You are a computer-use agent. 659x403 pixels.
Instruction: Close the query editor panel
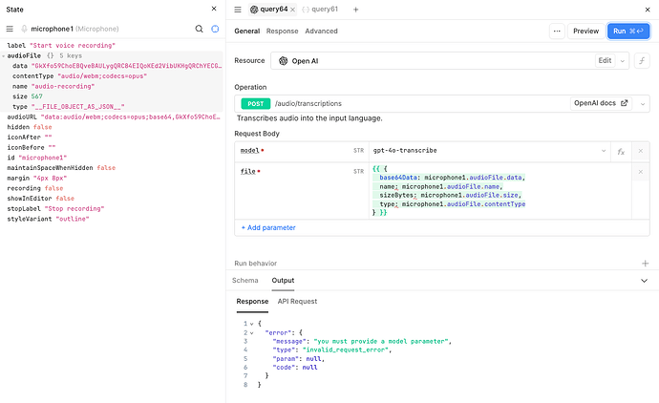click(648, 10)
